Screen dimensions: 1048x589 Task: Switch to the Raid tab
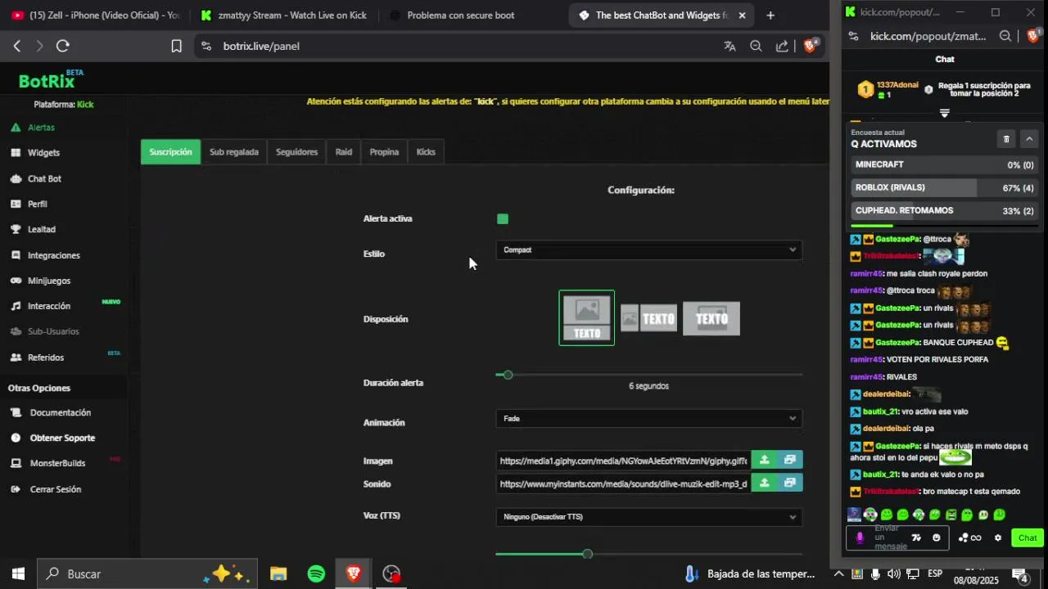click(x=344, y=152)
